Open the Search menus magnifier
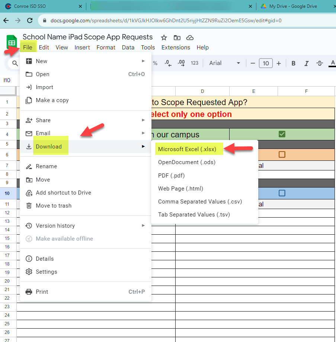Viewport: 336px width, 342px height. 14,63
